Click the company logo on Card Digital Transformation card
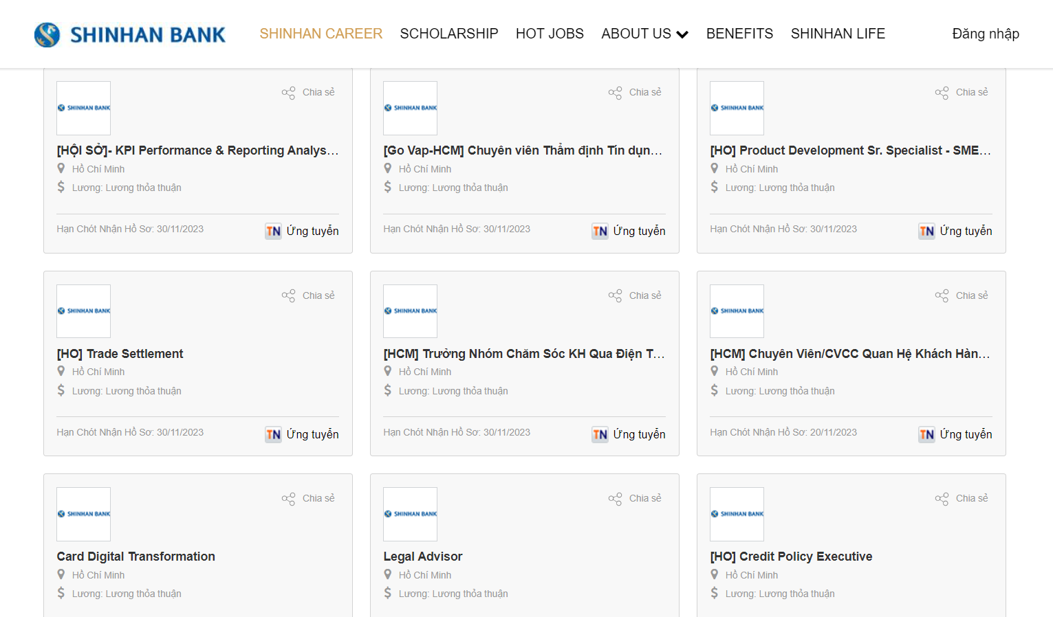The image size is (1053, 617). coord(83,514)
